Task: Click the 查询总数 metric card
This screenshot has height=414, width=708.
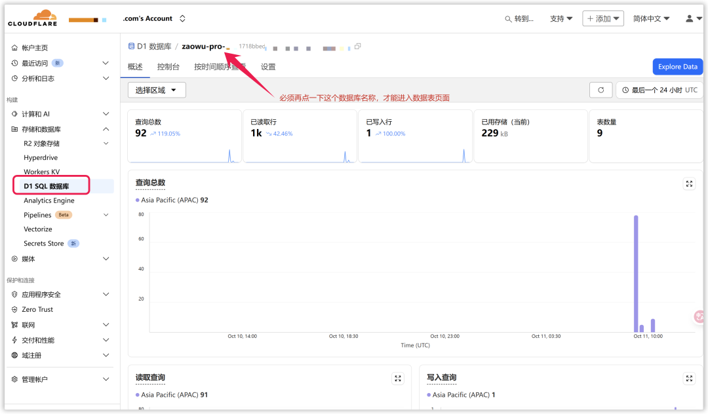Action: (x=184, y=136)
